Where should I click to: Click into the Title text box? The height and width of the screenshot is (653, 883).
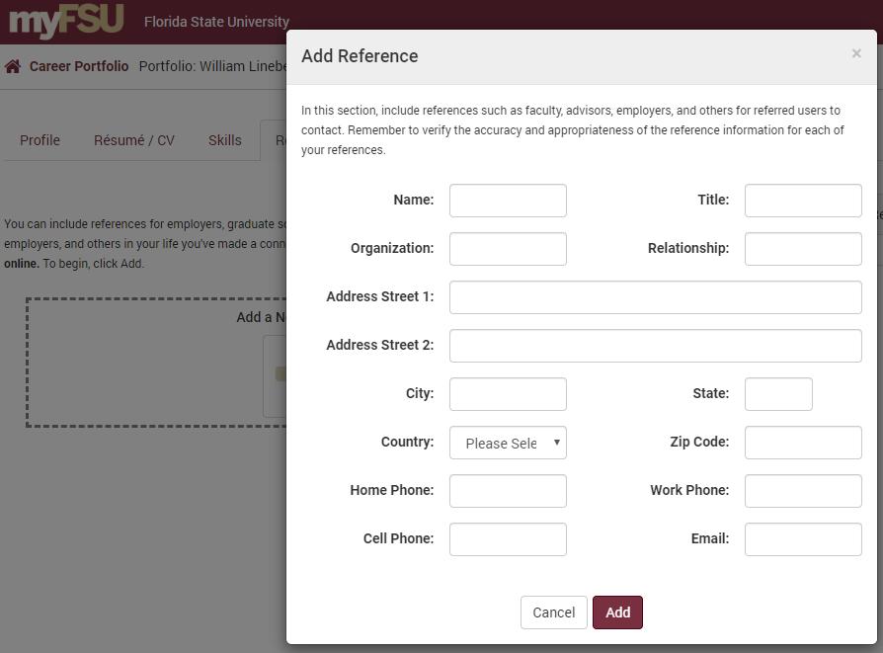(803, 201)
